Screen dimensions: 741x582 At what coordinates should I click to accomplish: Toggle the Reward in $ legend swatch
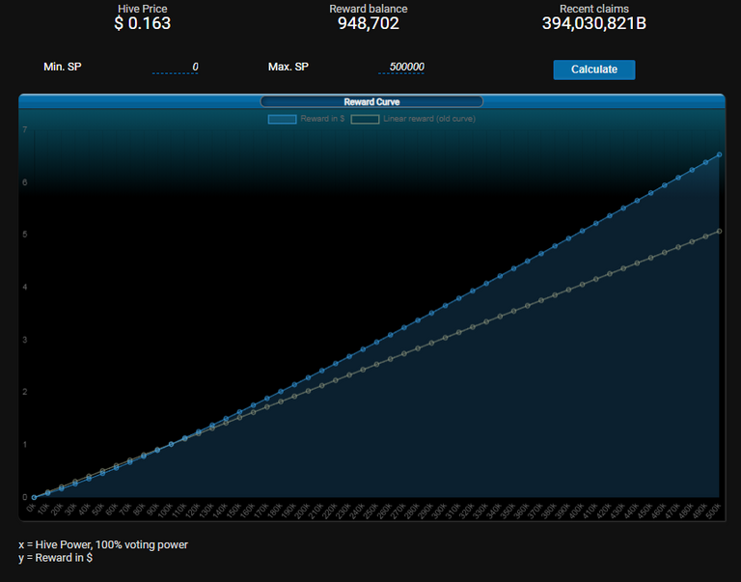[282, 119]
